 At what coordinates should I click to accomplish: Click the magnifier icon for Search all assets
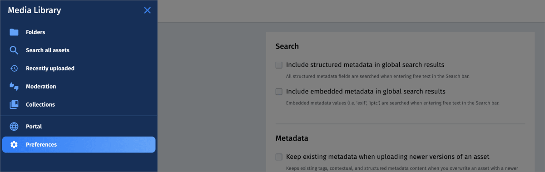click(x=14, y=50)
